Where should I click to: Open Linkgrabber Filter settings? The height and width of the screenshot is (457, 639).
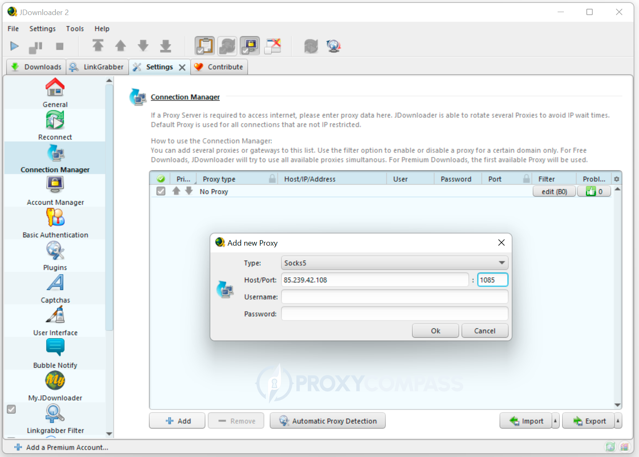pyautogui.click(x=55, y=419)
